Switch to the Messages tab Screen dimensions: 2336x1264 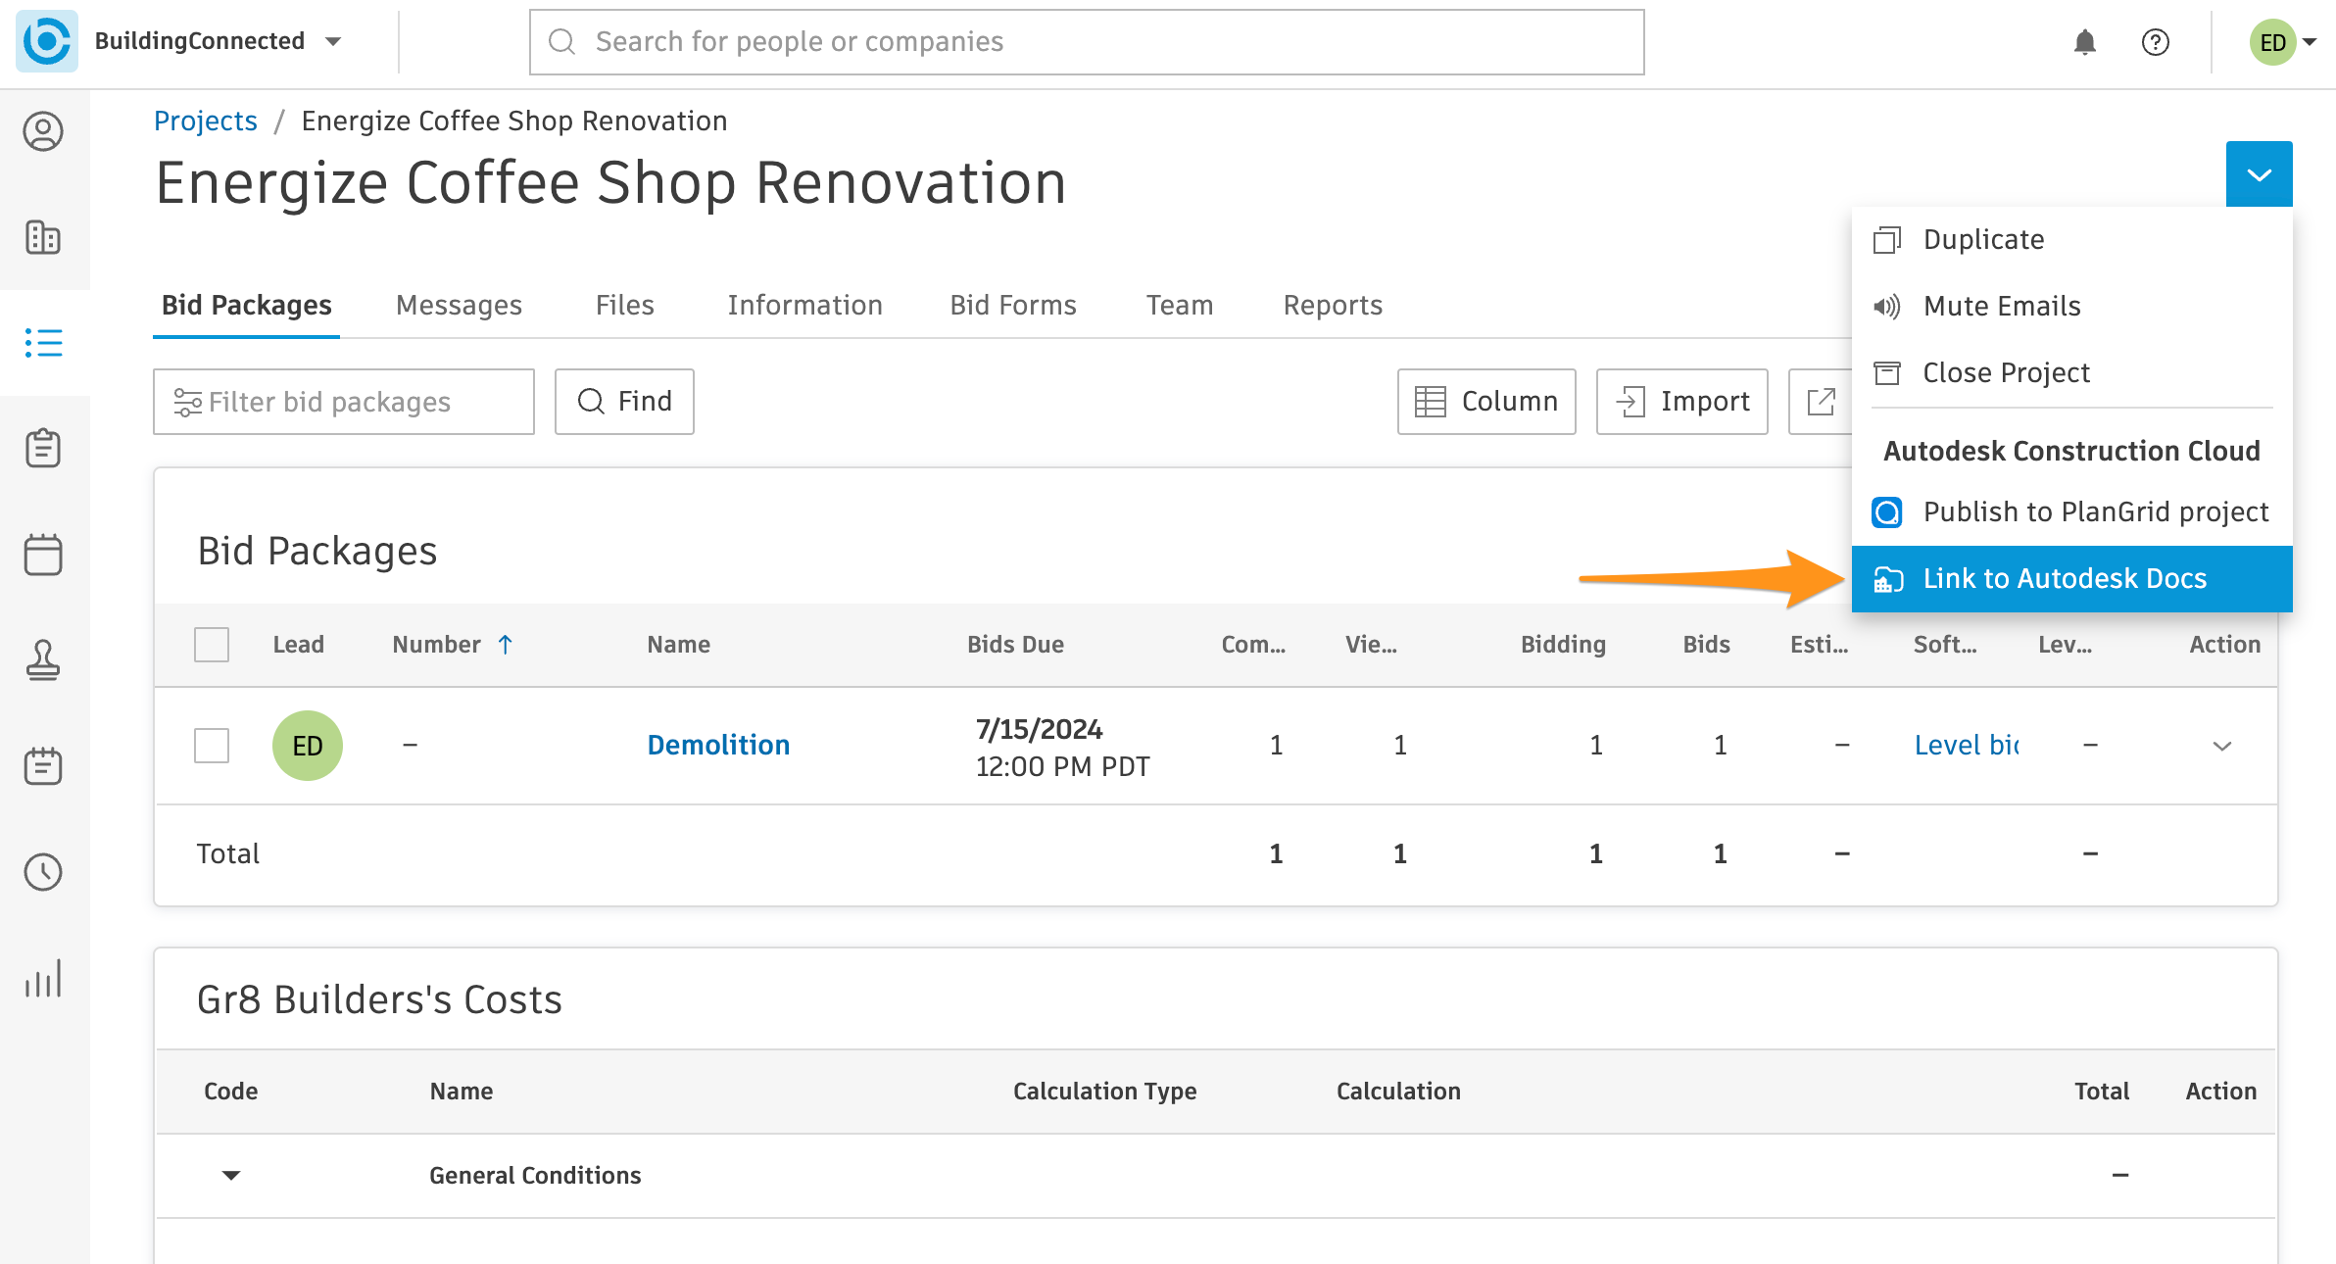coord(459,305)
